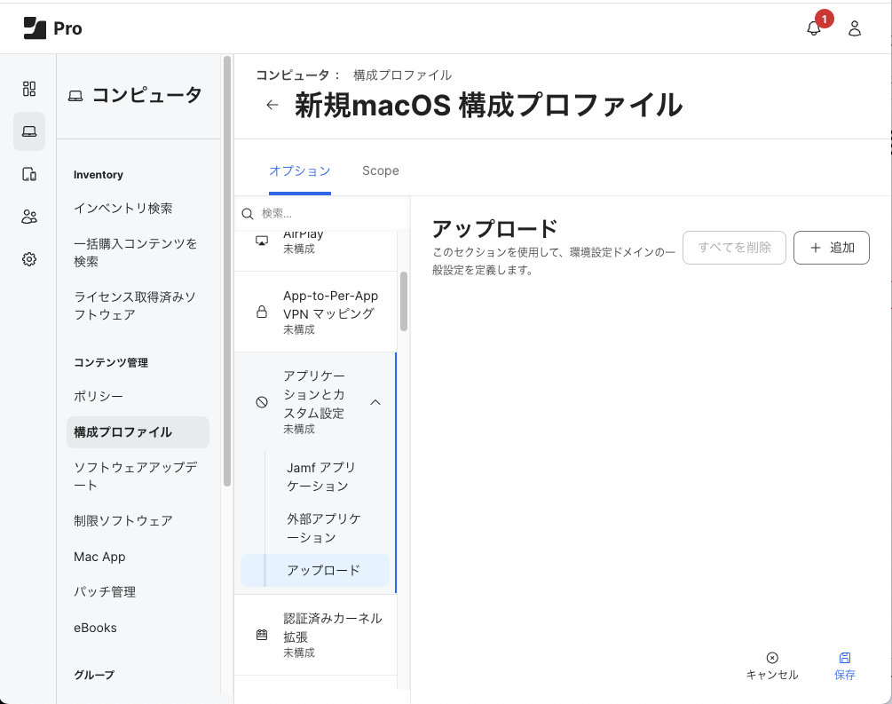Image resolution: width=892 pixels, height=704 pixels.
Task: Click the キャンセル button
Action: click(772, 666)
